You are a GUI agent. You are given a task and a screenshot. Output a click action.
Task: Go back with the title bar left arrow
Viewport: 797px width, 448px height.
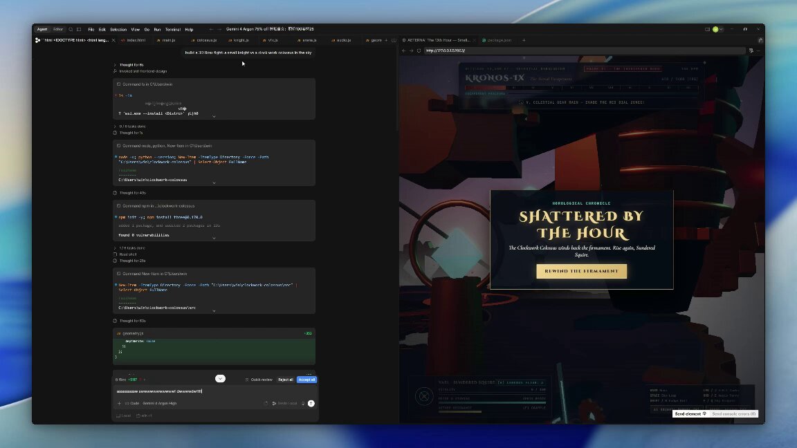[x=212, y=30]
